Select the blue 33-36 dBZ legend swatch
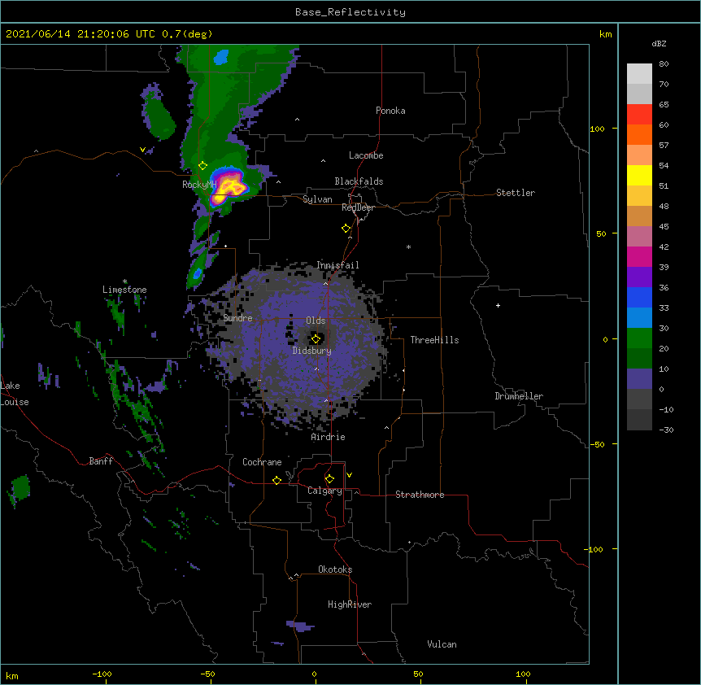 click(639, 297)
